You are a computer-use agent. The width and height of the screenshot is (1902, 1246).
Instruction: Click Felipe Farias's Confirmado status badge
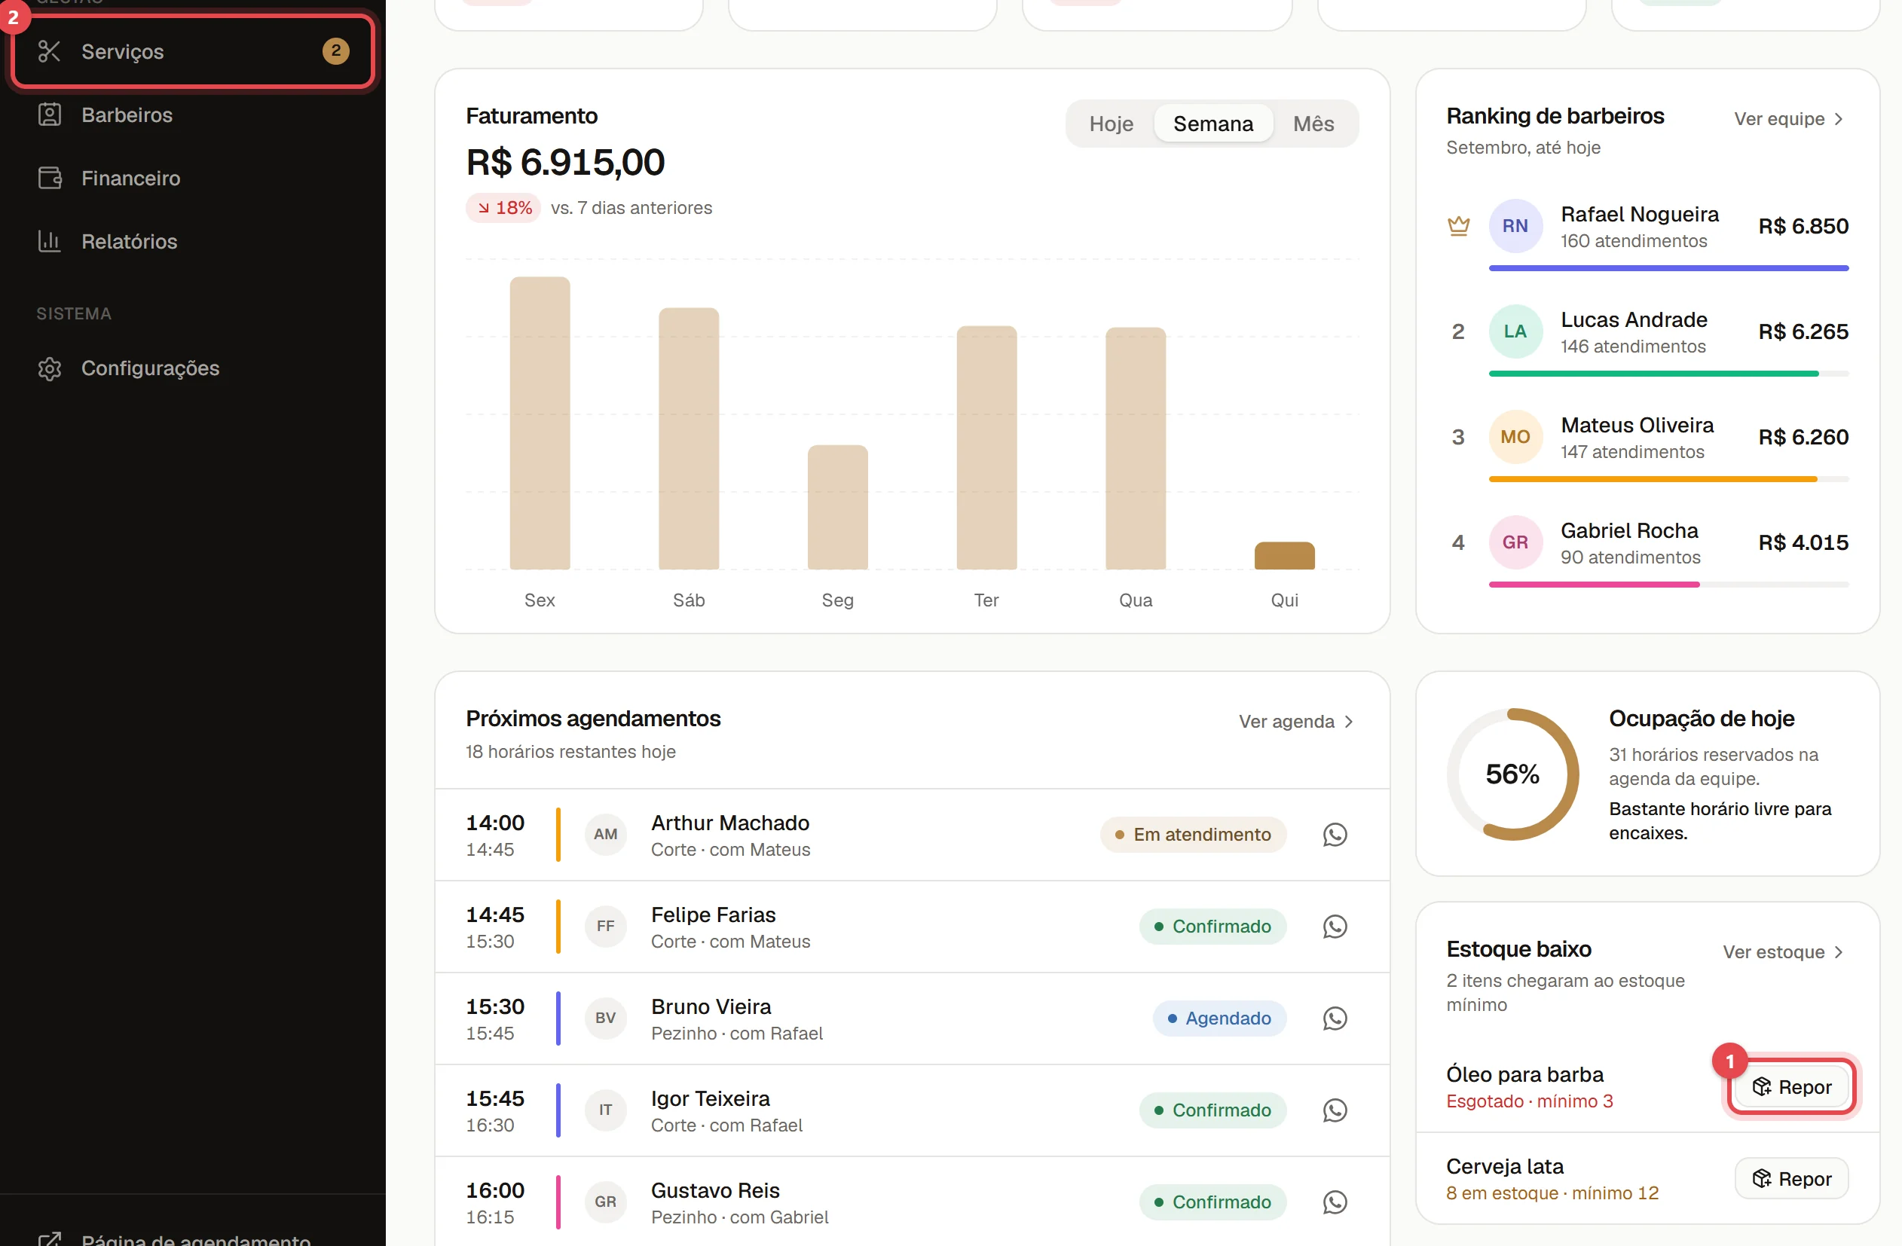(x=1213, y=927)
